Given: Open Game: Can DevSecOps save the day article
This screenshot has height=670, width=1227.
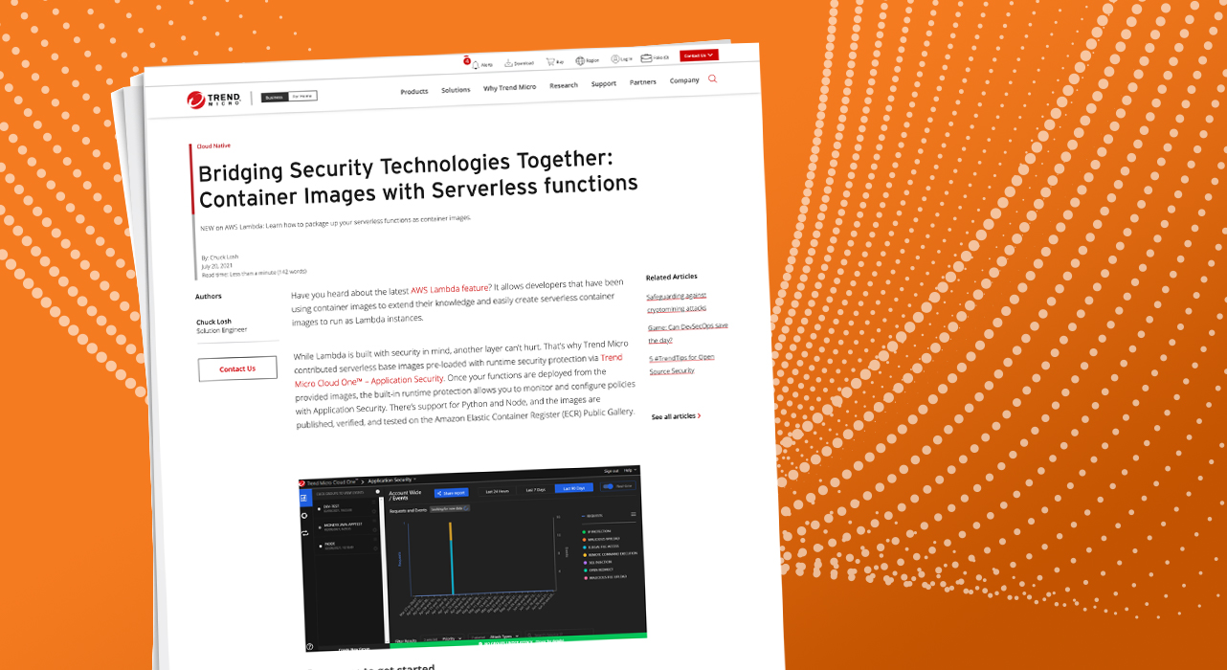Looking at the screenshot, I should (x=687, y=332).
